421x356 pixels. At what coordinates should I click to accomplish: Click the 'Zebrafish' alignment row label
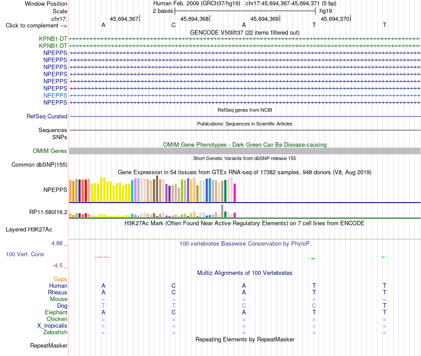coord(55,333)
